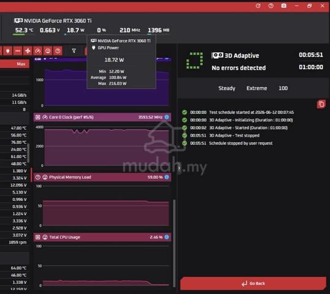Viewport: 330px width, 294px height.
Task: Click the '12.096 V' value in Max column
Action: pyautogui.click(x=18, y=185)
